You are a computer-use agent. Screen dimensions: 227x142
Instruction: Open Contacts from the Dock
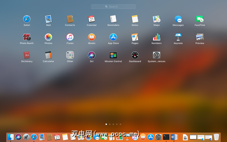click(x=49, y=137)
